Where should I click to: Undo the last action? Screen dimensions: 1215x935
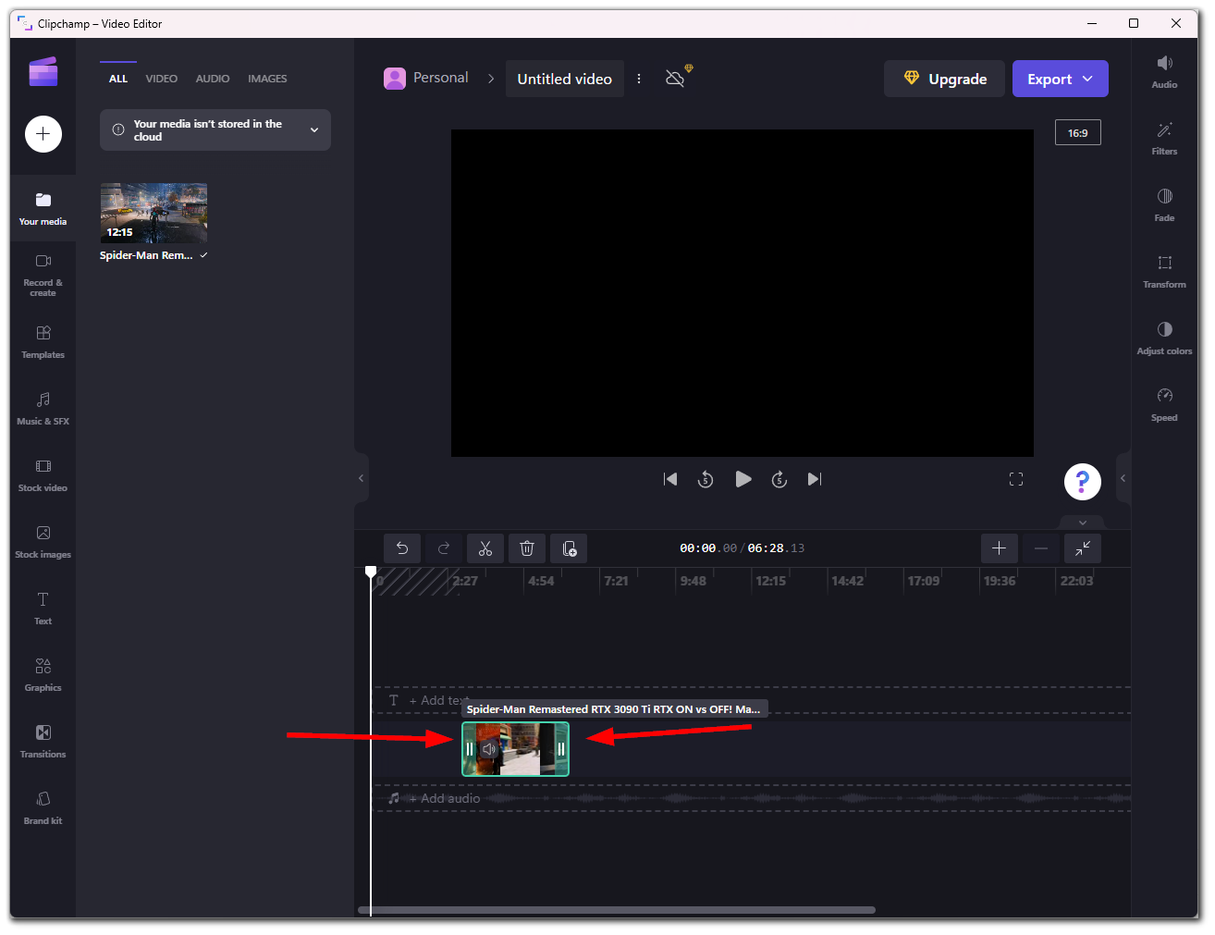pos(402,548)
